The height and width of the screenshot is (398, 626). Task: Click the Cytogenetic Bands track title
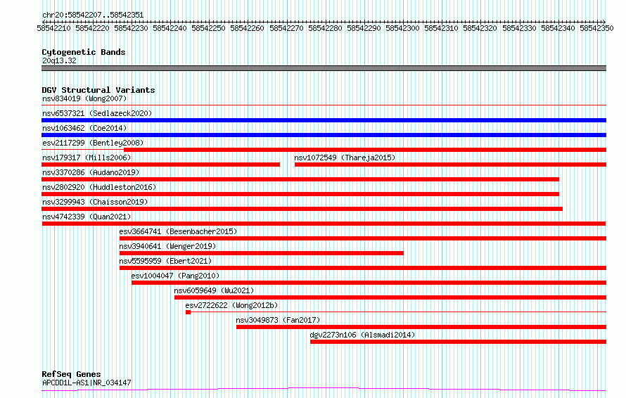(x=84, y=52)
